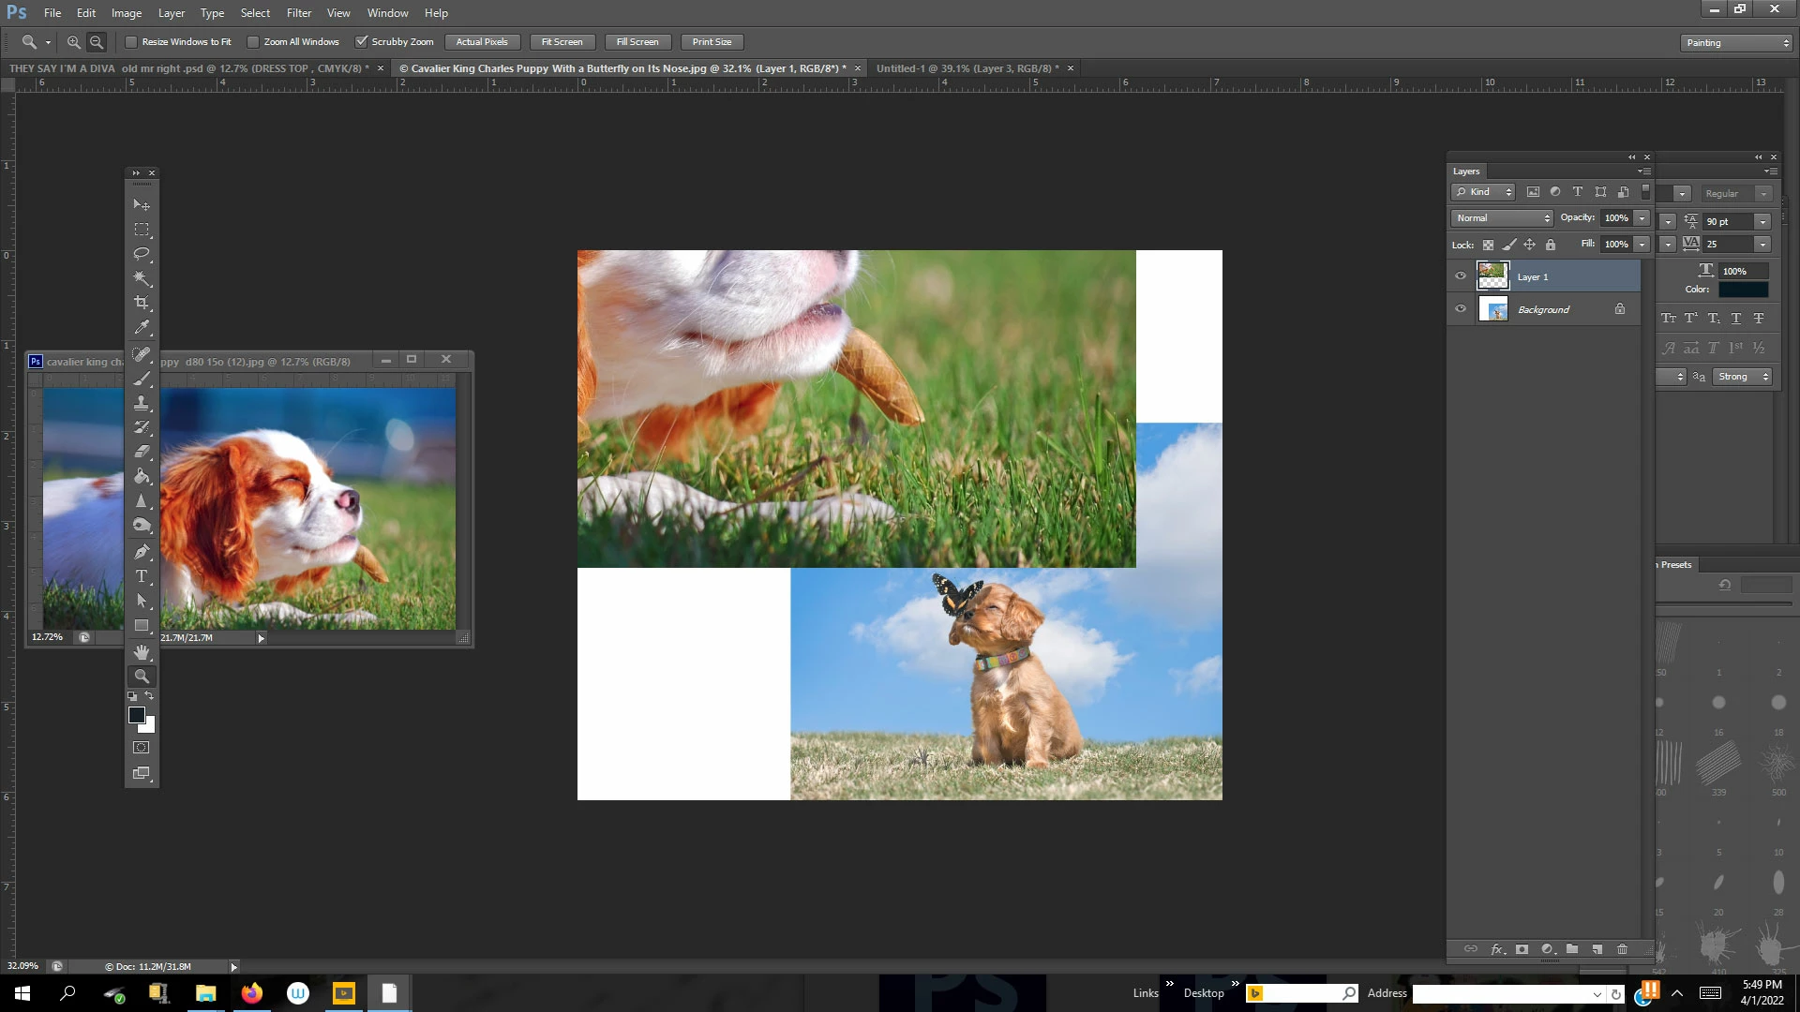Expand the layer Opacity dropdown arrow
This screenshot has width=1800, height=1012.
(x=1642, y=218)
